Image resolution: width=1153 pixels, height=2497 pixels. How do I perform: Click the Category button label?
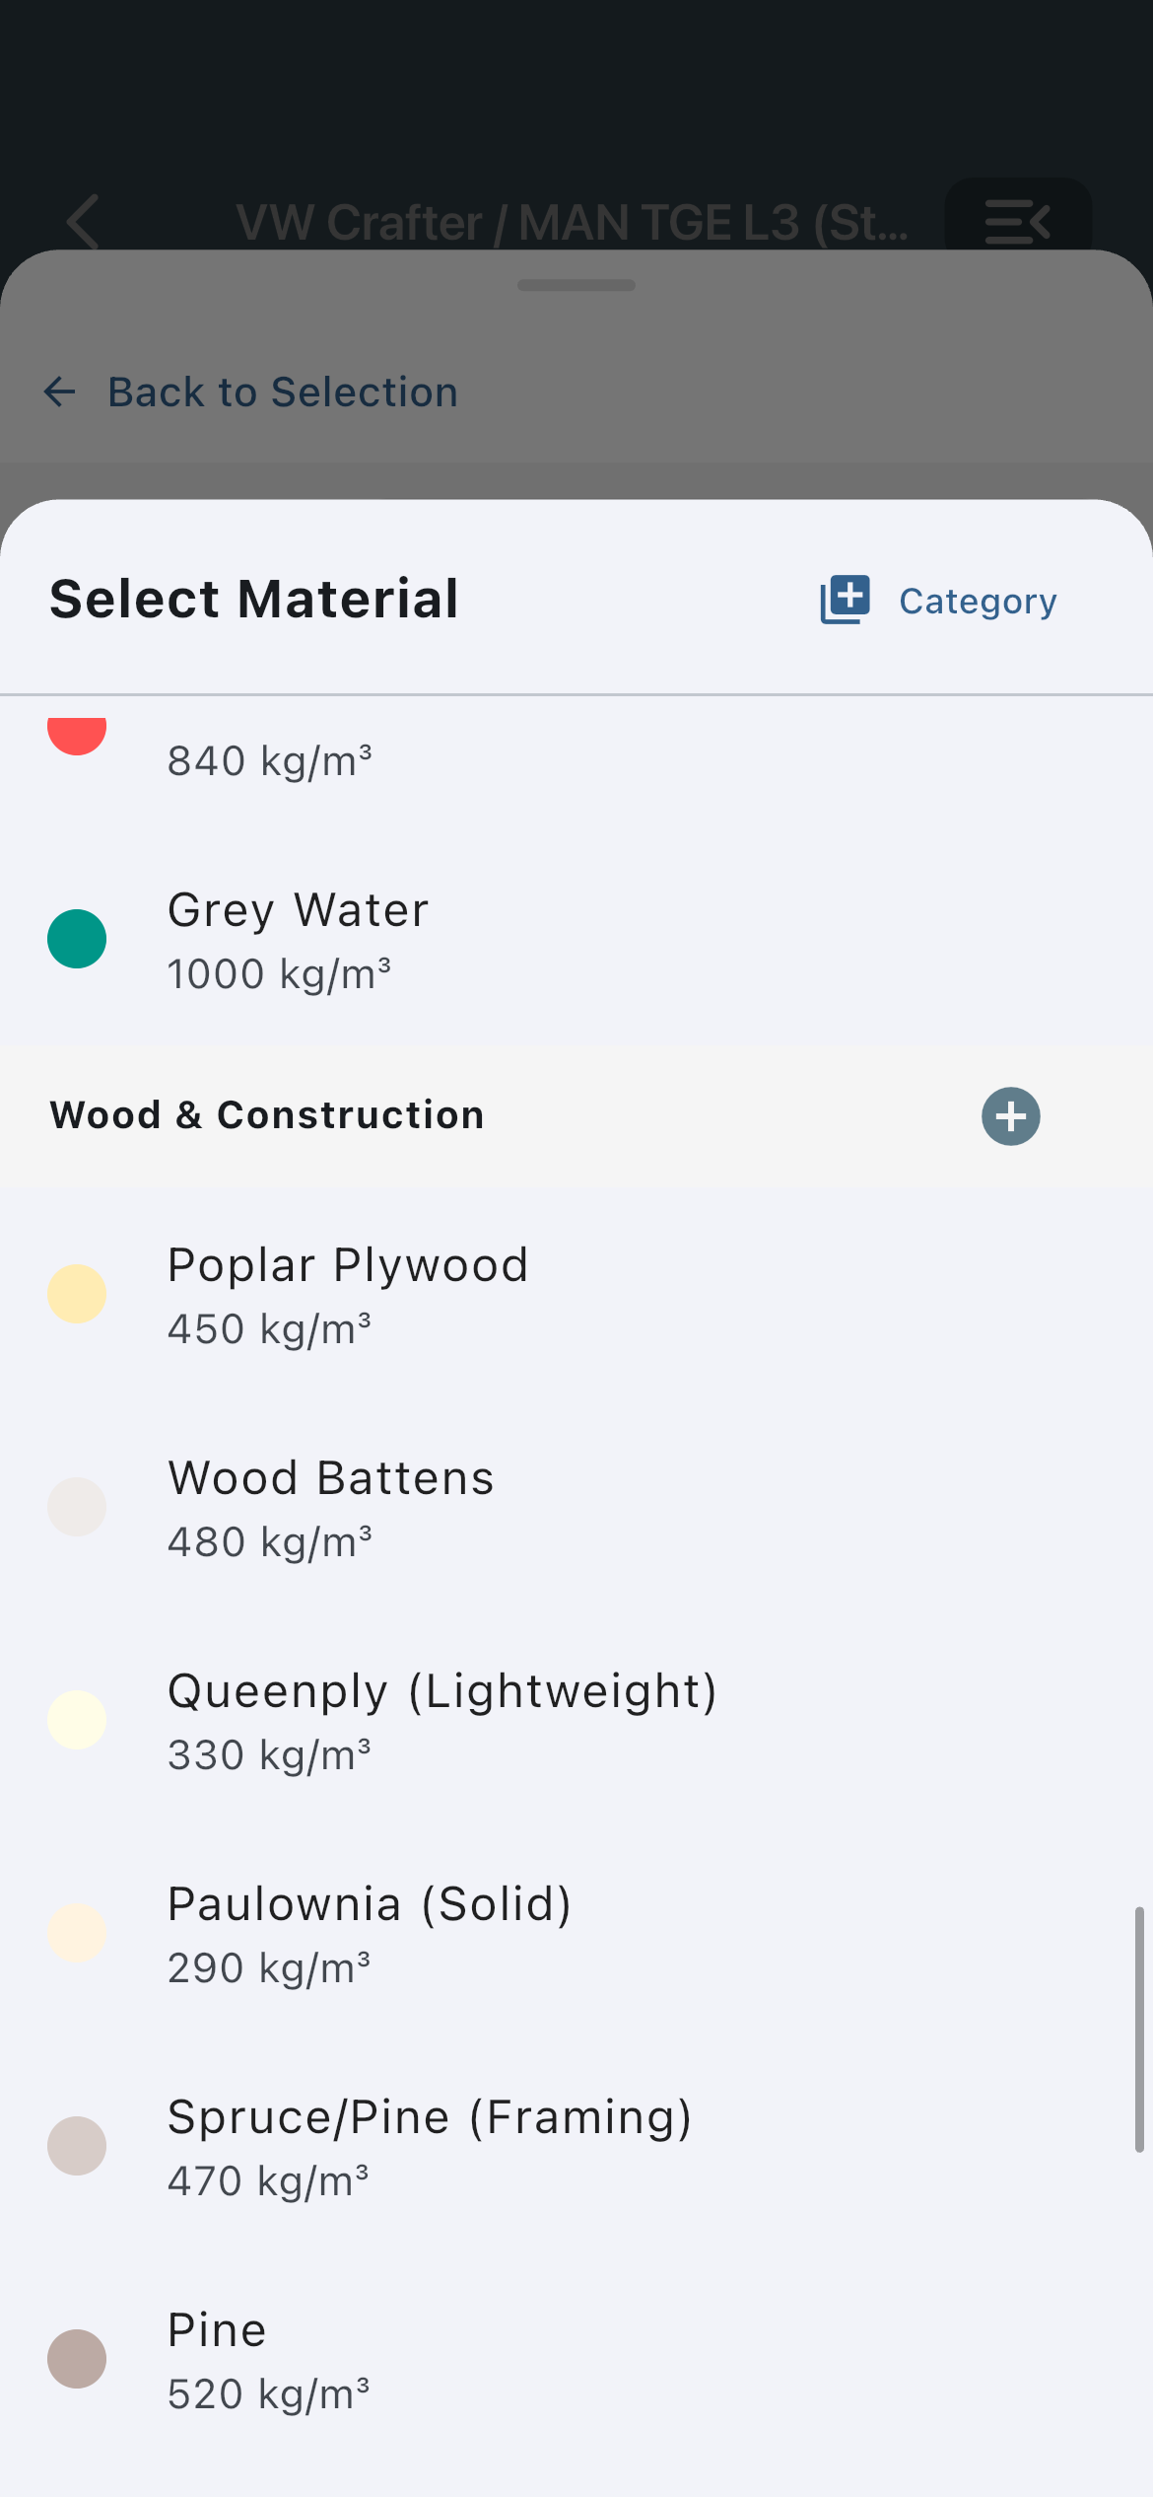978,601
